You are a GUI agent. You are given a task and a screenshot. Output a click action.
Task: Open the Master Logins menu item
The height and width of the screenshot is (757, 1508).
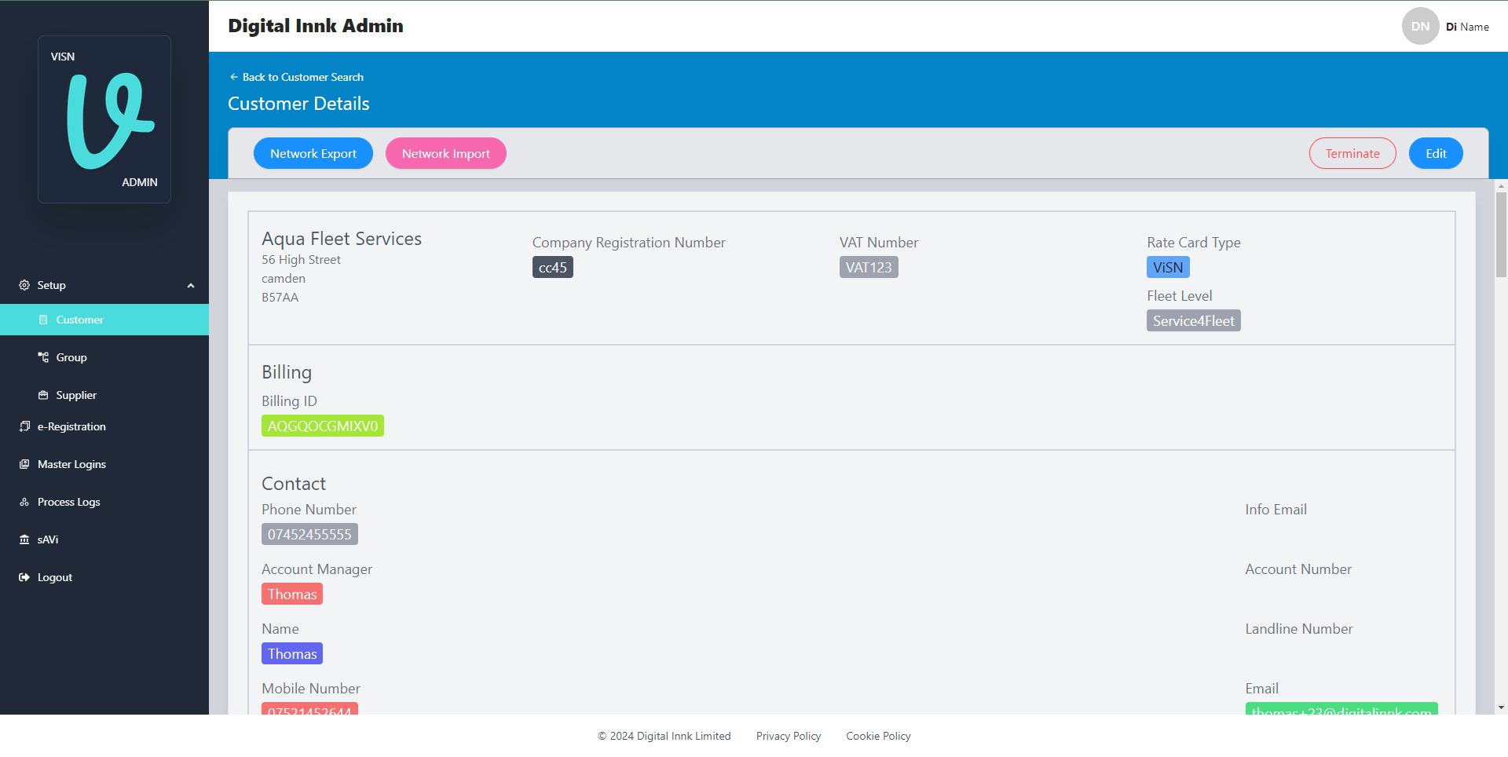[71, 464]
